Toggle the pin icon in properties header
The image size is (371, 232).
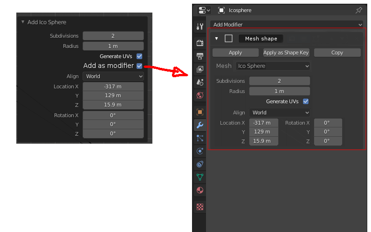point(359,10)
